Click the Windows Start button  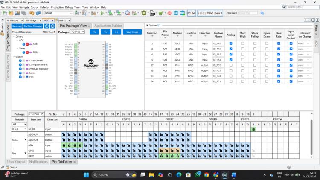click(x=86, y=175)
